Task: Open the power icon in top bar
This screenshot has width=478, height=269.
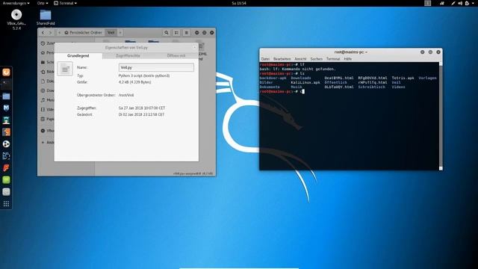Action: point(467,3)
